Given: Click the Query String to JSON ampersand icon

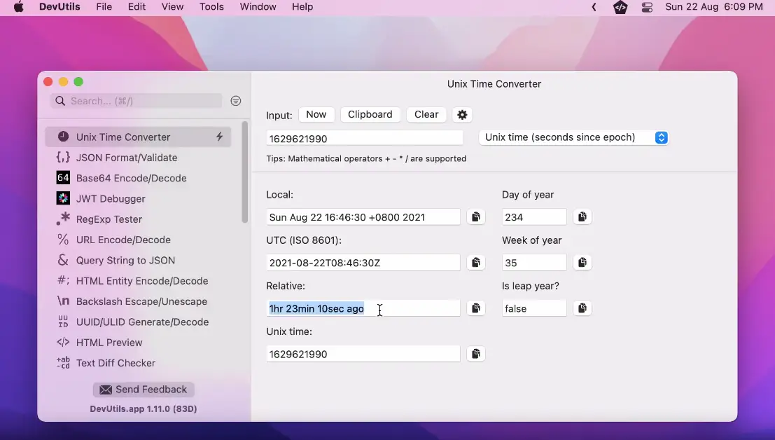Looking at the screenshot, I should click(63, 260).
